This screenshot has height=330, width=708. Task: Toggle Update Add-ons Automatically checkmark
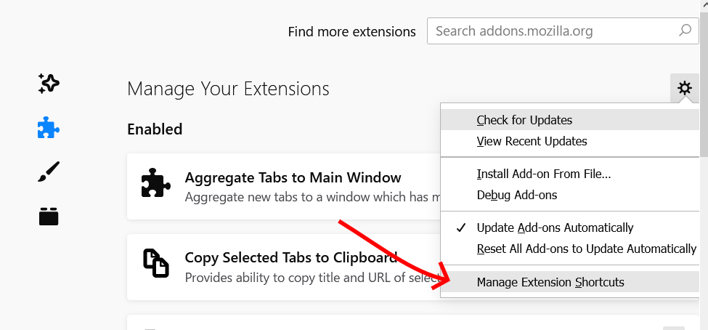coord(460,228)
